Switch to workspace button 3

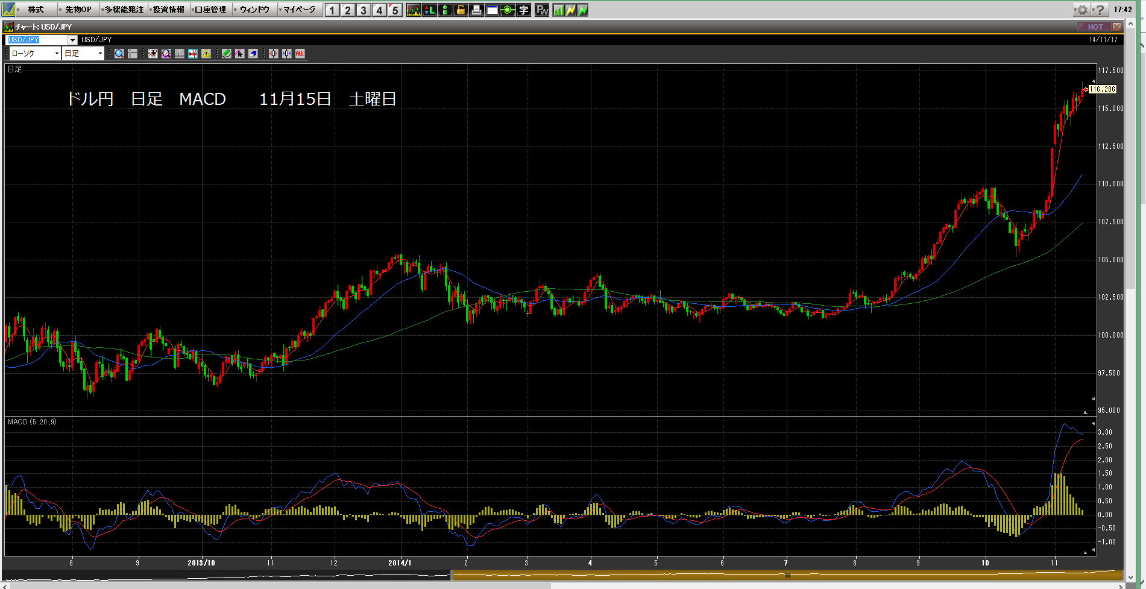[364, 10]
